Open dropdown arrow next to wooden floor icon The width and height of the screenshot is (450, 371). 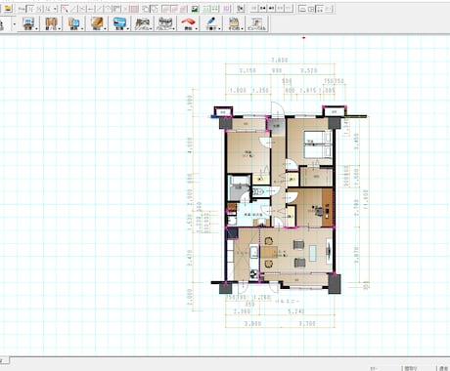coord(105,28)
